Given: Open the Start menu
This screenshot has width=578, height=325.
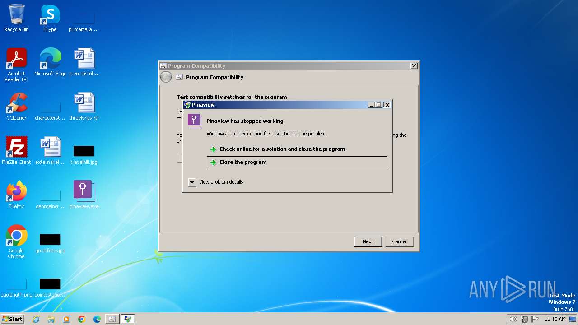Looking at the screenshot, I should (x=12, y=319).
